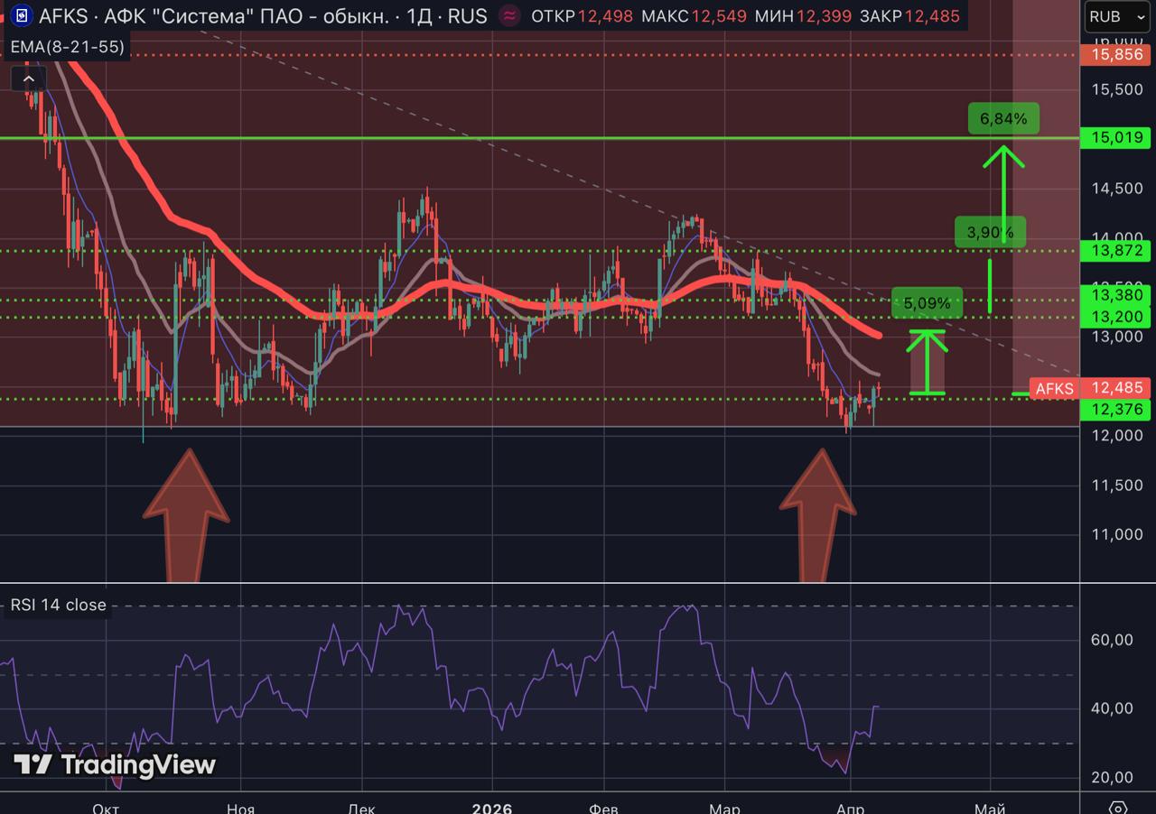Click the 2026 marker on time axis
The height and width of the screenshot is (814, 1156).
tap(492, 808)
